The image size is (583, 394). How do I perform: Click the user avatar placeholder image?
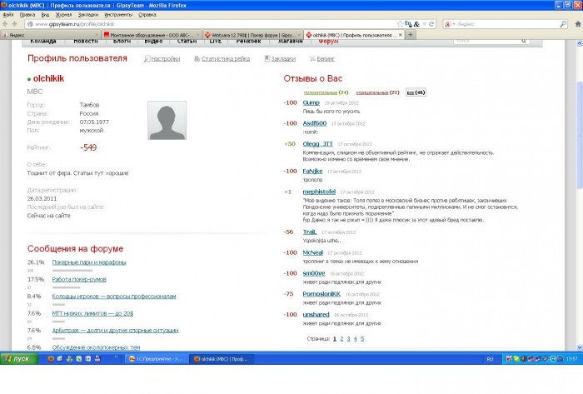167,120
